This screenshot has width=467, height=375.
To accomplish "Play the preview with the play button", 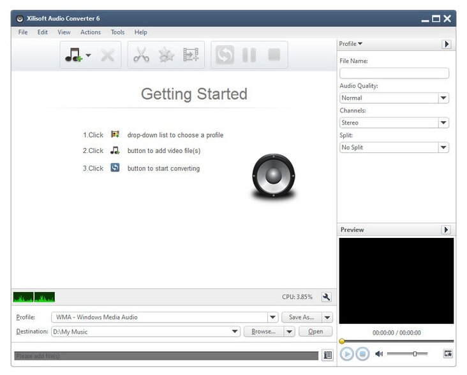I will [x=346, y=354].
